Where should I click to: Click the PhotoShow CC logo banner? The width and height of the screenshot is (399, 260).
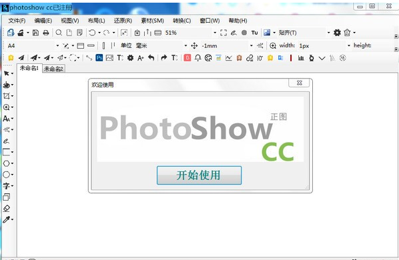[x=200, y=129]
